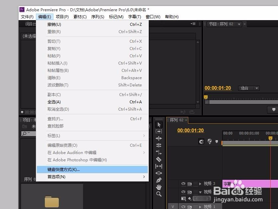Select the Slide tool
The width and height of the screenshot is (278, 209).
pos(159,173)
